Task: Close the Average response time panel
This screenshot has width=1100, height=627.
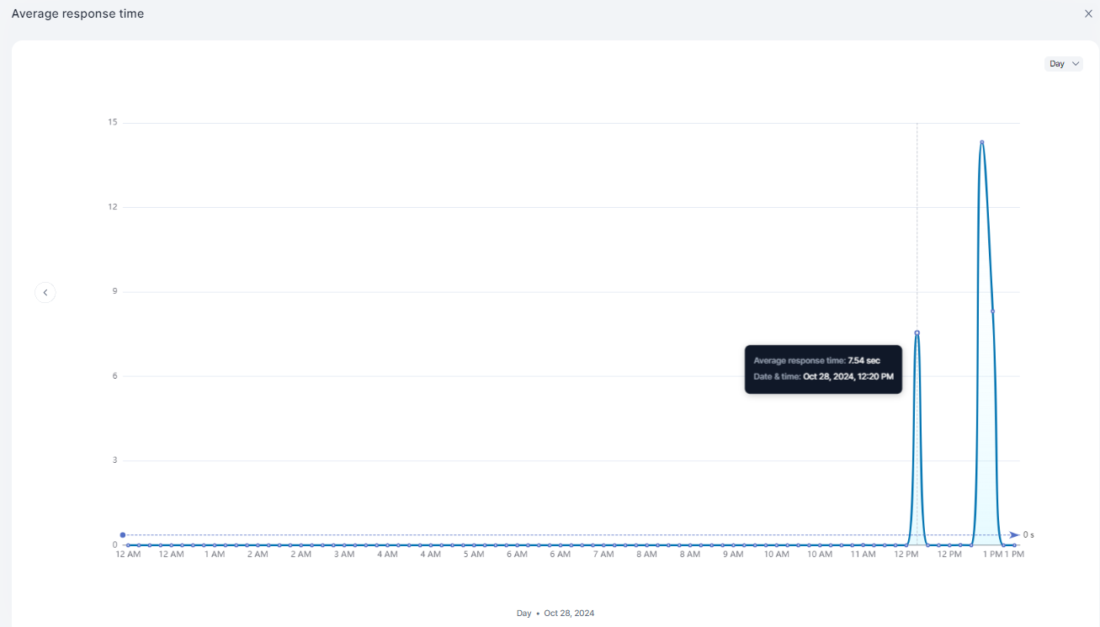Action: [1088, 13]
